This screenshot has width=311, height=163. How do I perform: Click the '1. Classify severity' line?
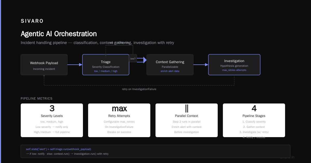click(x=254, y=122)
